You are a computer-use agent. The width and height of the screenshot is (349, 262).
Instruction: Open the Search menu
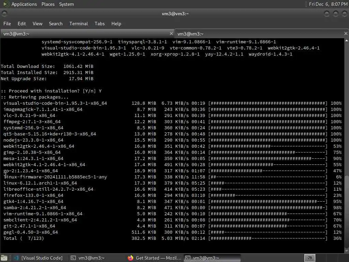pos(56,24)
